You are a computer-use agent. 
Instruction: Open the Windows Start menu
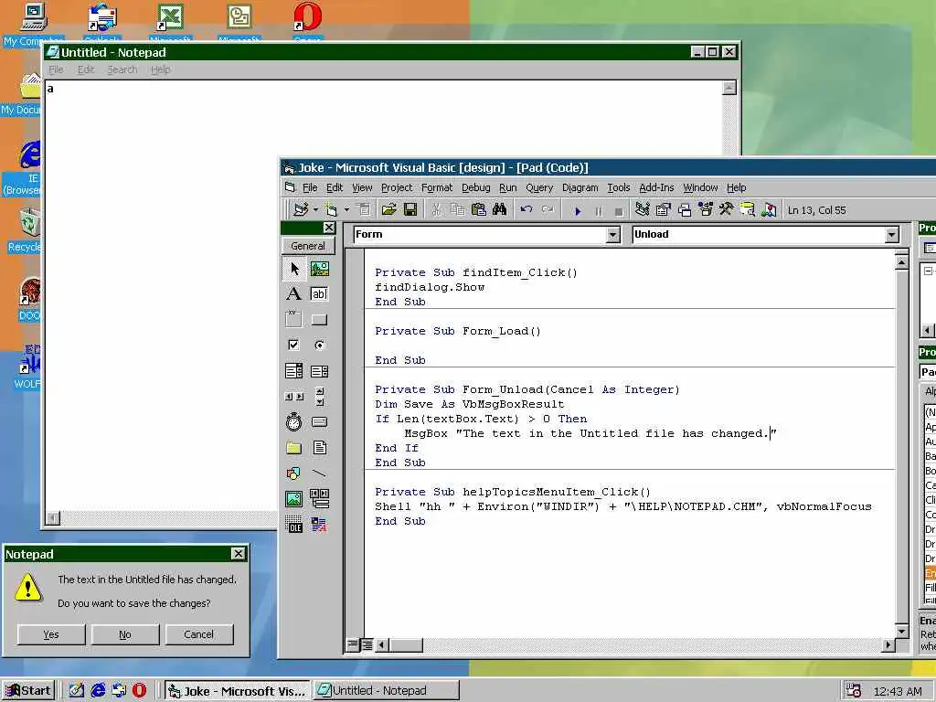pos(28,691)
